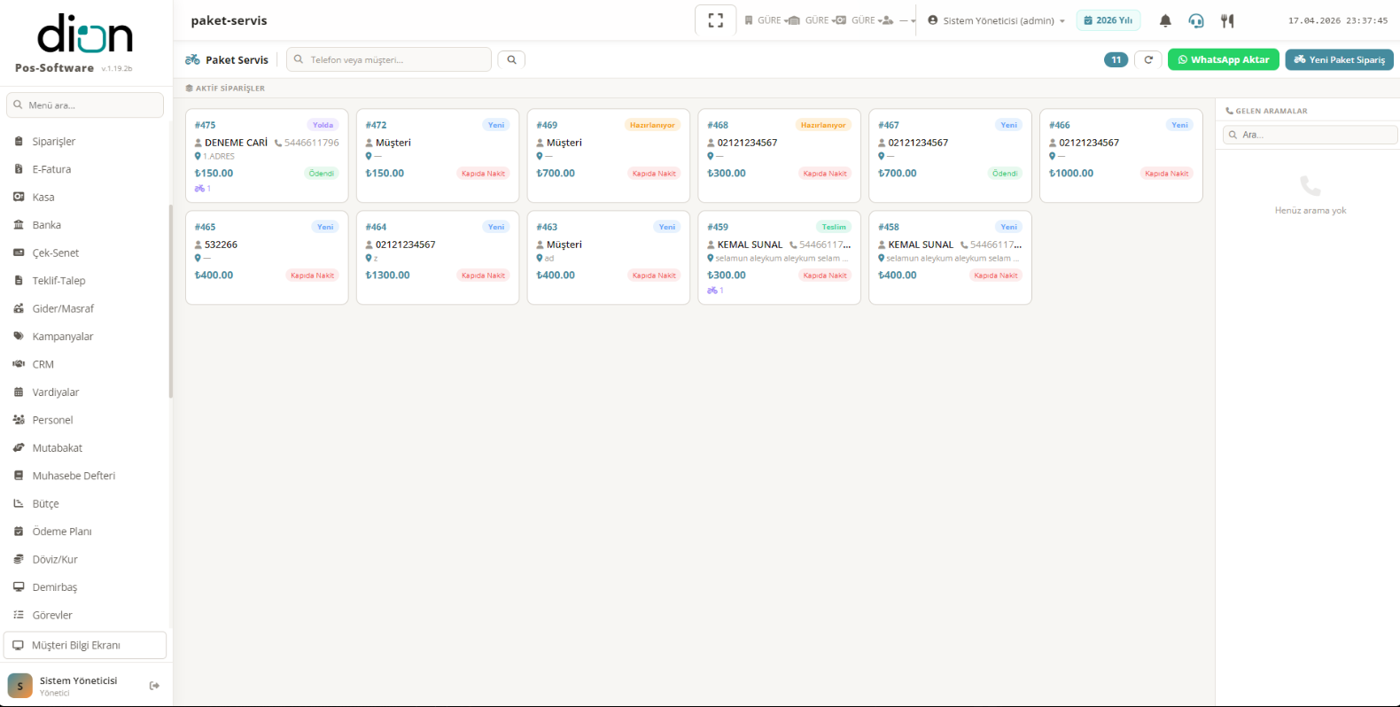The image size is (1400, 707).
Task: Click the logout icon beside Sistem Yöneticisi
Action: [154, 686]
